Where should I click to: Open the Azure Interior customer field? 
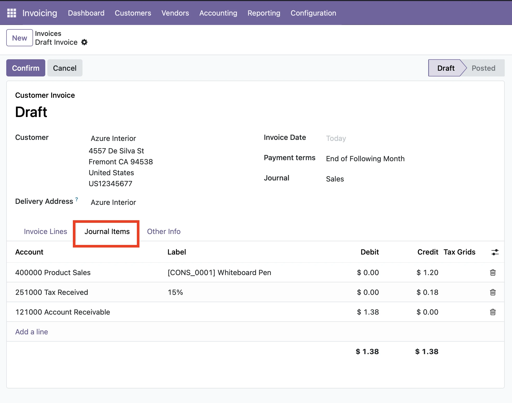click(x=113, y=138)
